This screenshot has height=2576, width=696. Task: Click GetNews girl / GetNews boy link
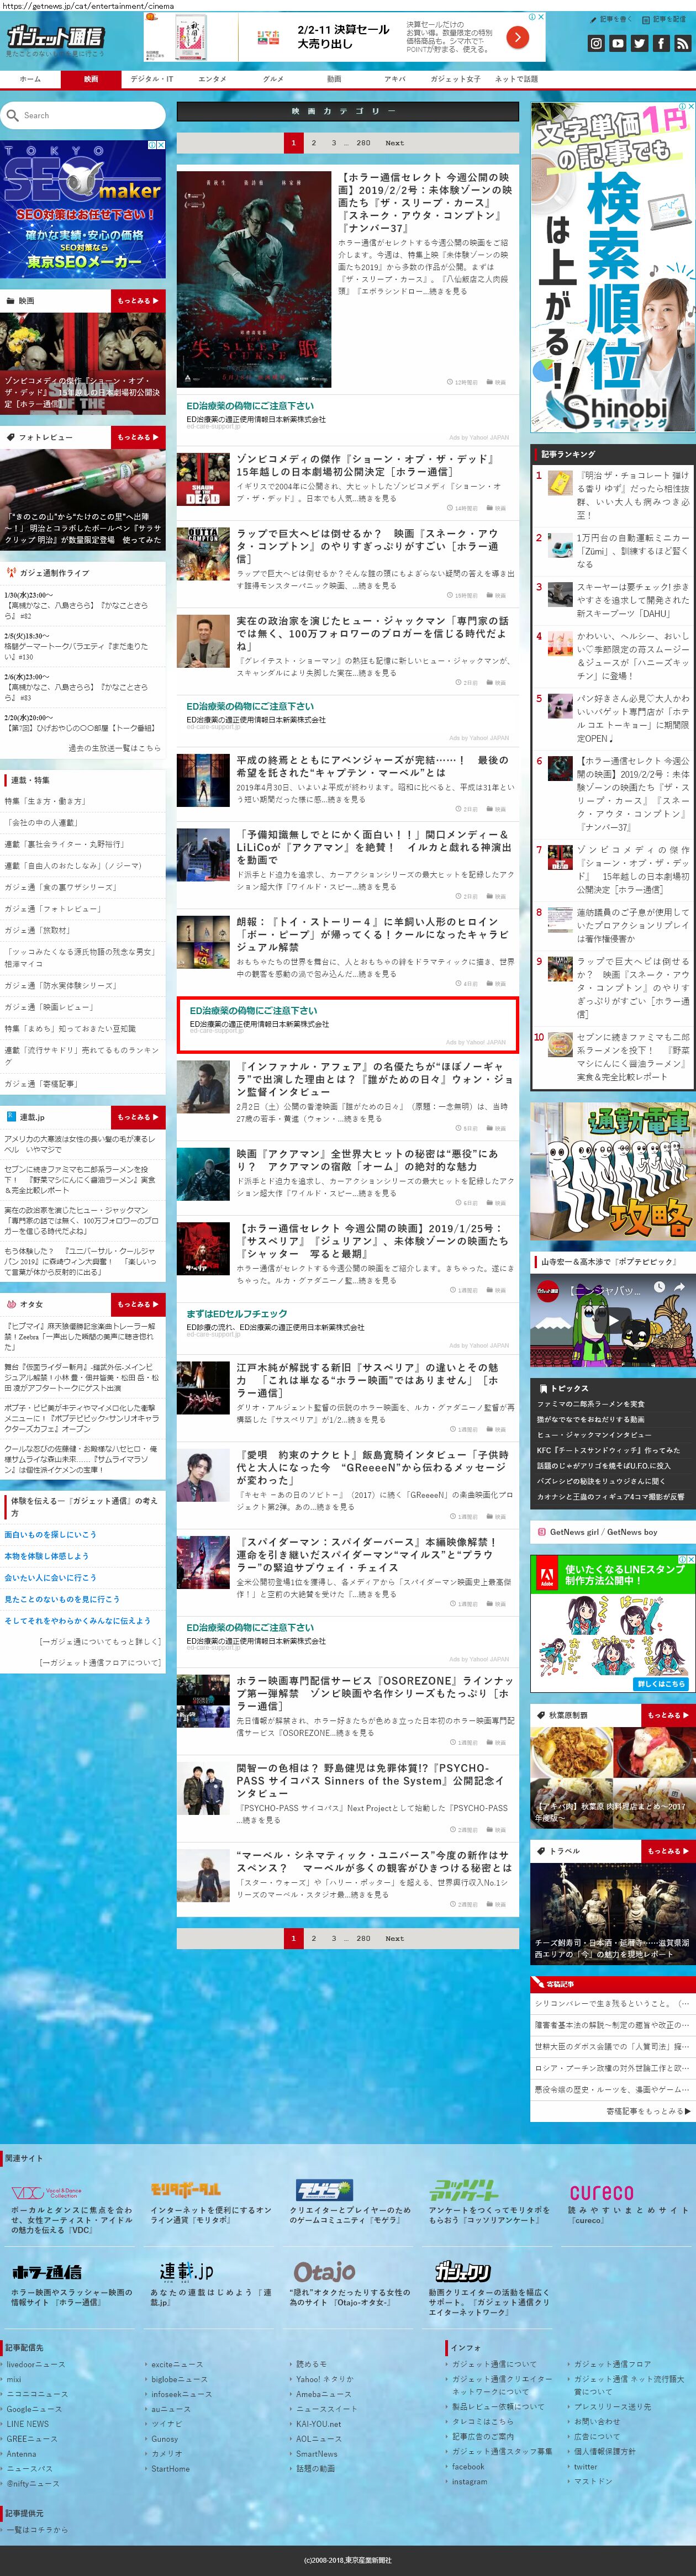603,1532
